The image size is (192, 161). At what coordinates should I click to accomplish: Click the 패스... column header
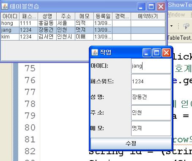point(28,16)
